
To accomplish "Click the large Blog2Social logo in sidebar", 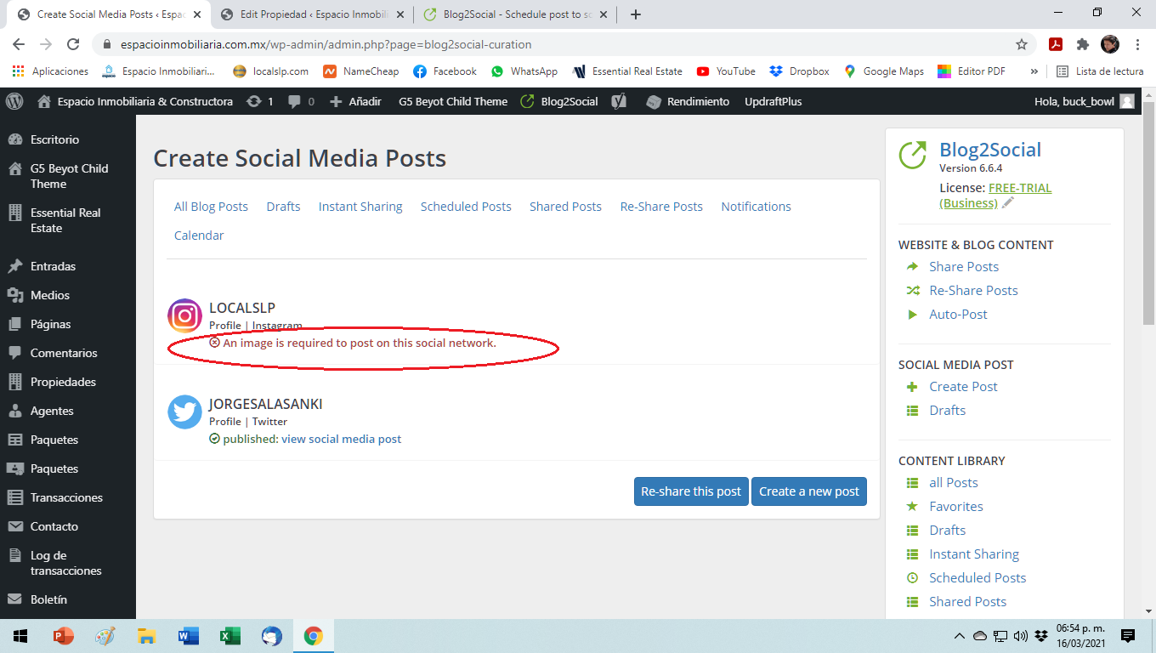I will pyautogui.click(x=913, y=155).
